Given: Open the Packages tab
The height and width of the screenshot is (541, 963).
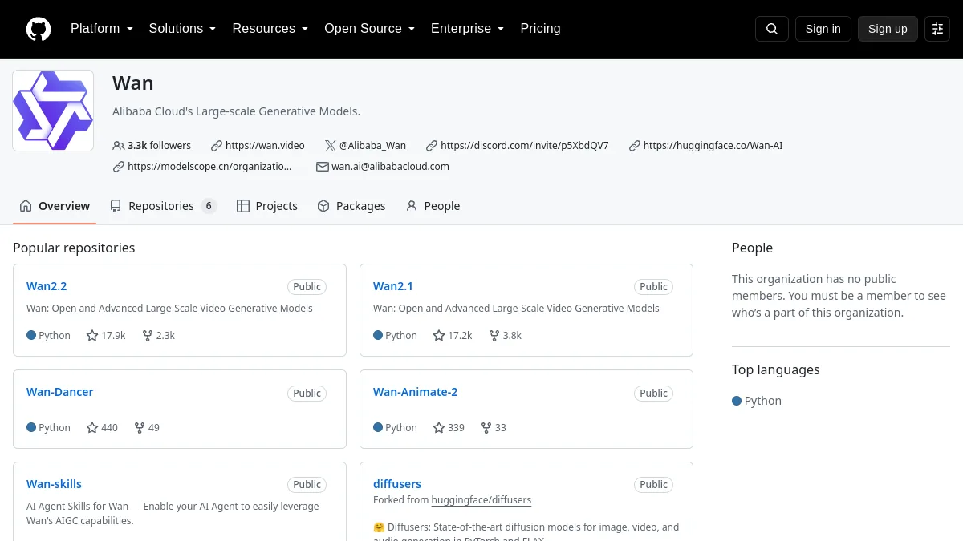Looking at the screenshot, I should 351,206.
